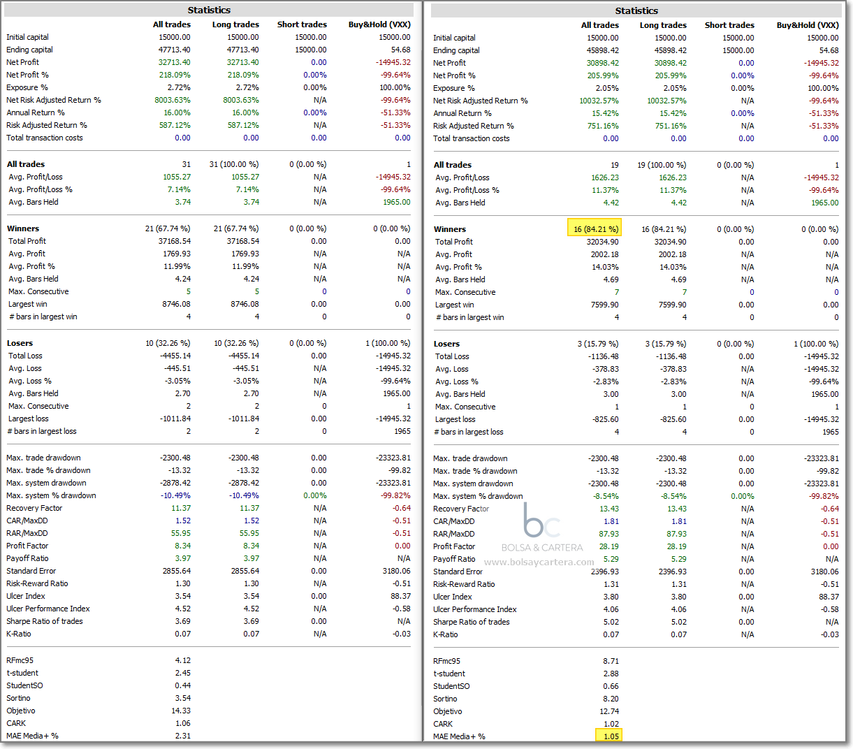Select left panel t-student value 2.45

pos(183,673)
